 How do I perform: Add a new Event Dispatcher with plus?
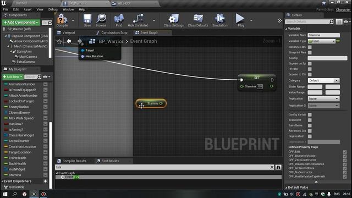[45, 181]
